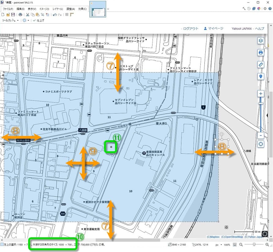The width and height of the screenshot is (273, 252).
Task: Open the ファイル(F) menu
Action: click(x=8, y=9)
